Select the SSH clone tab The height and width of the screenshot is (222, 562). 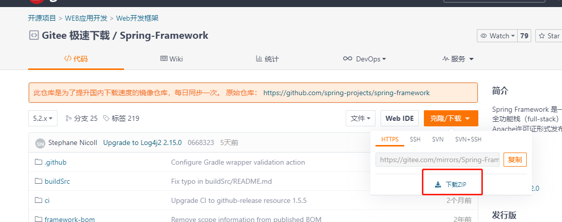(x=415, y=139)
